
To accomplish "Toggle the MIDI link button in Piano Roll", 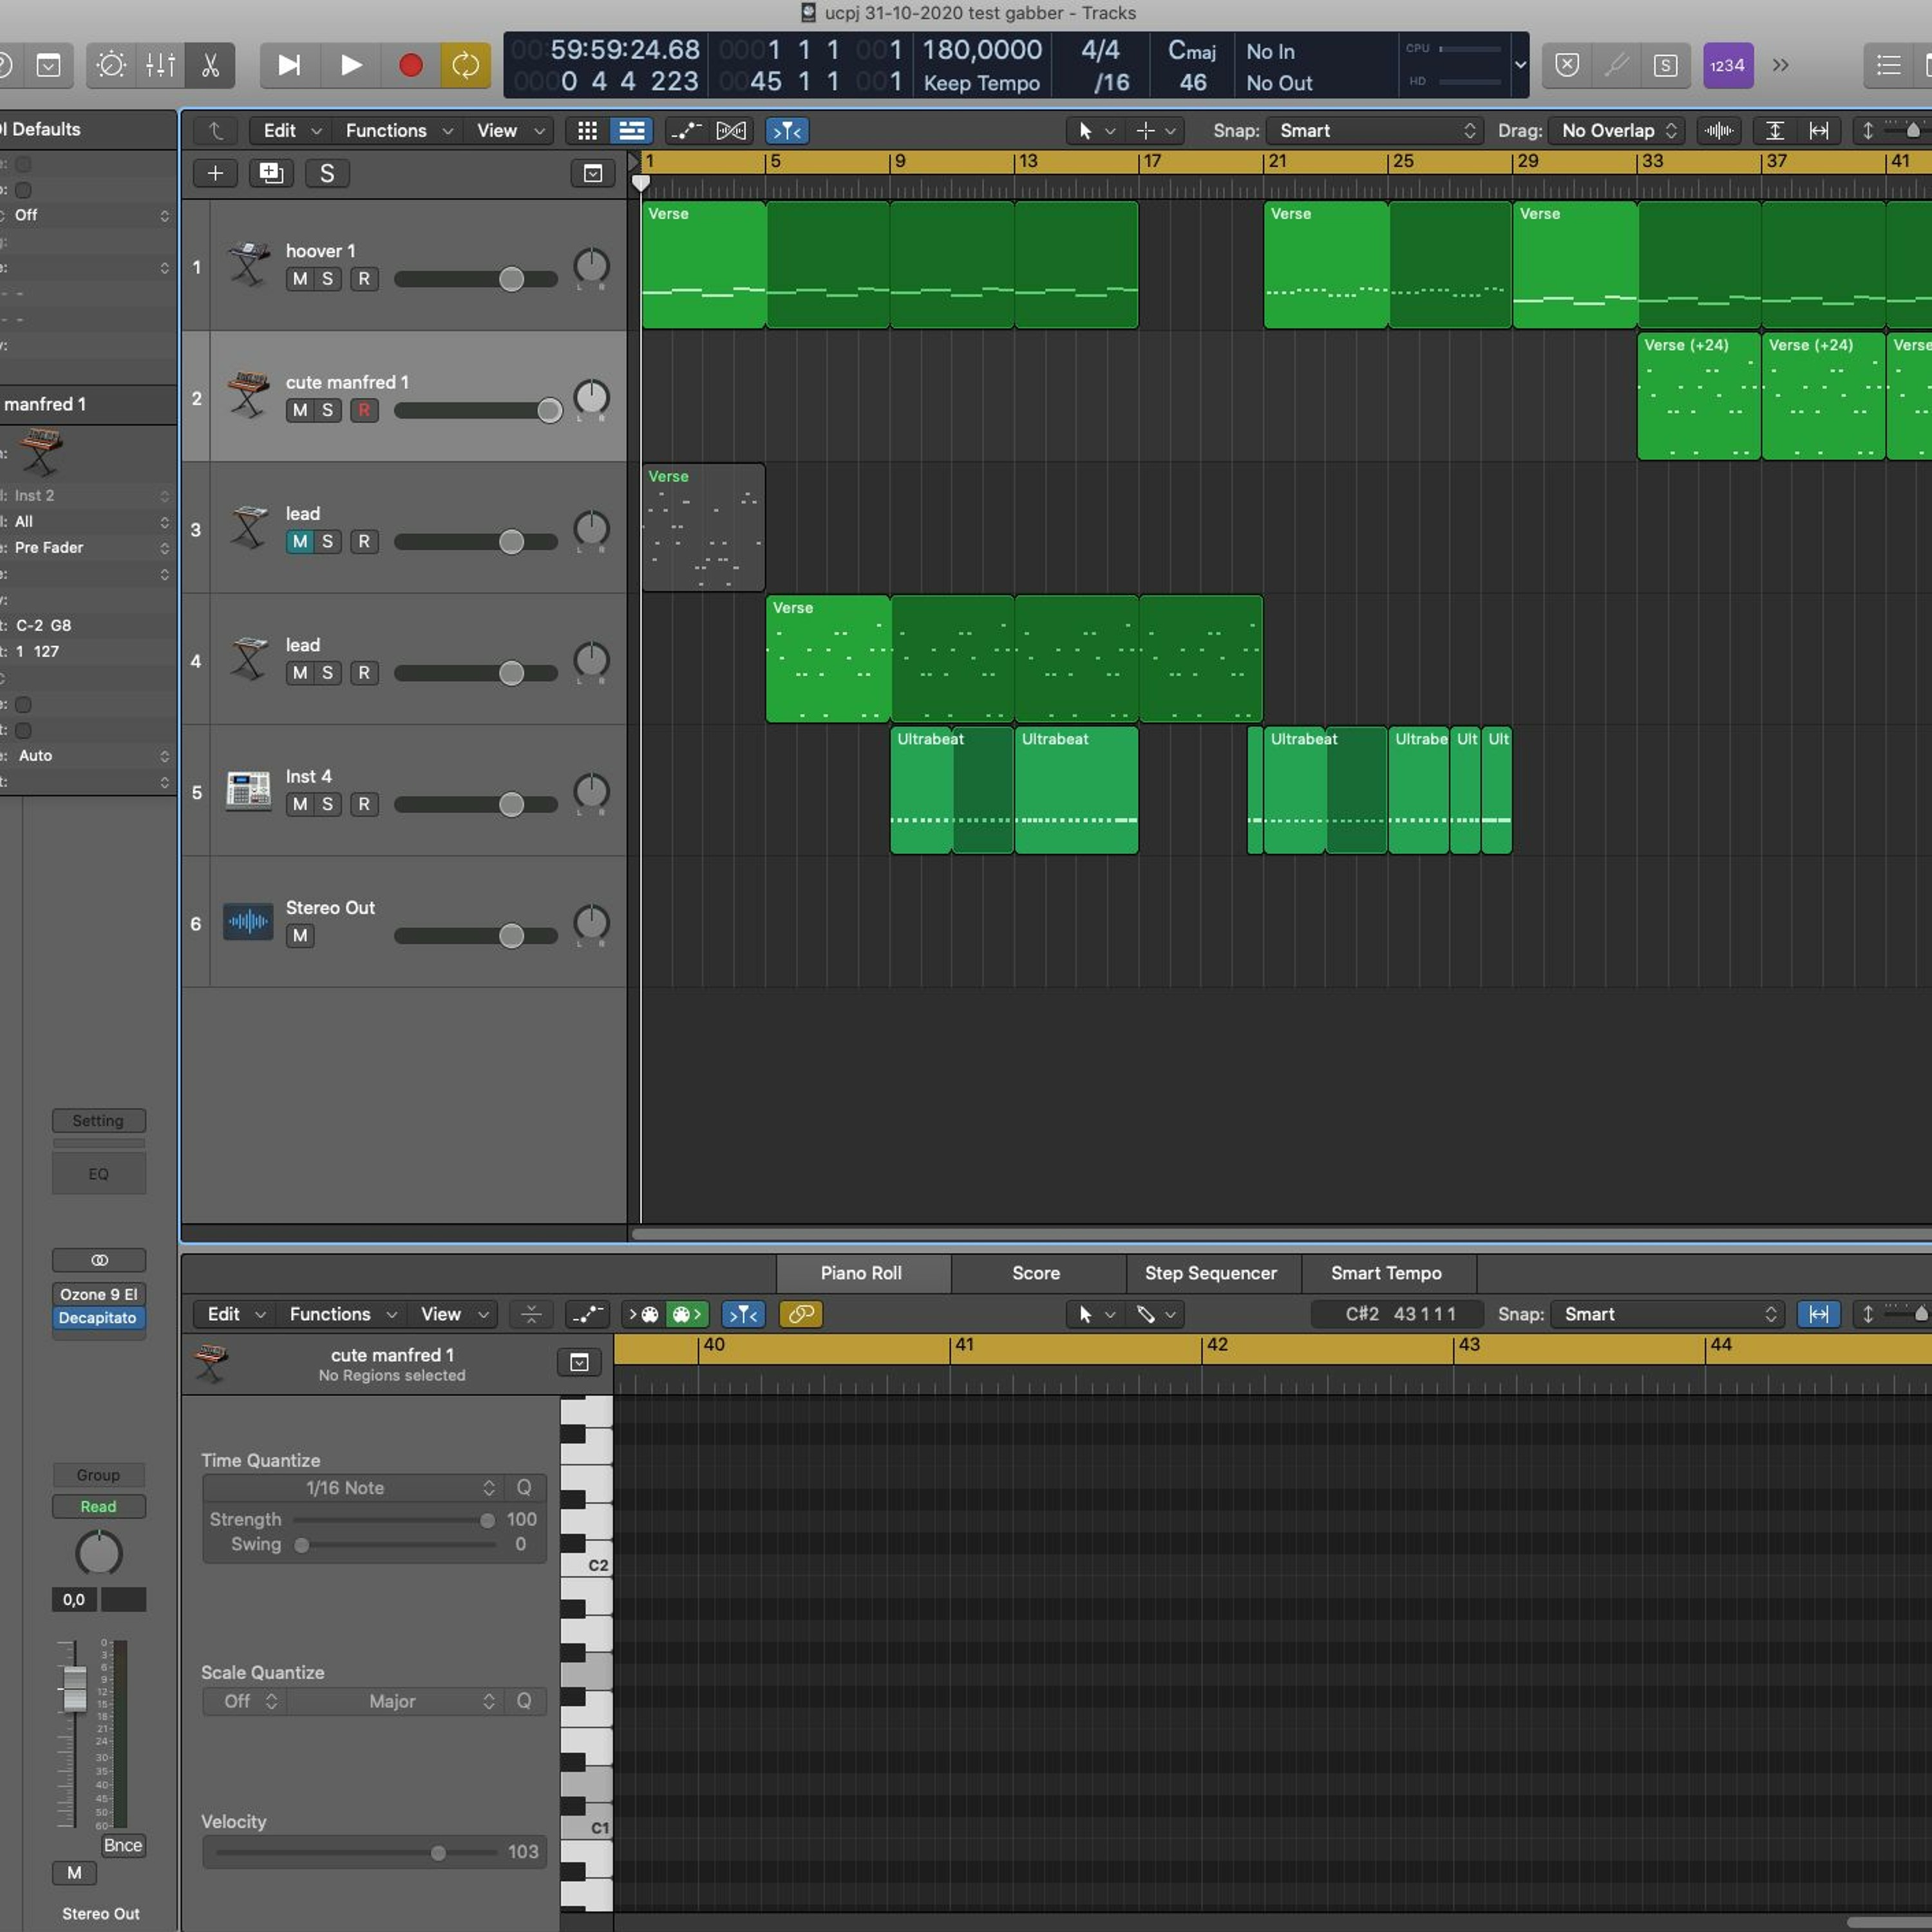I will (800, 1314).
